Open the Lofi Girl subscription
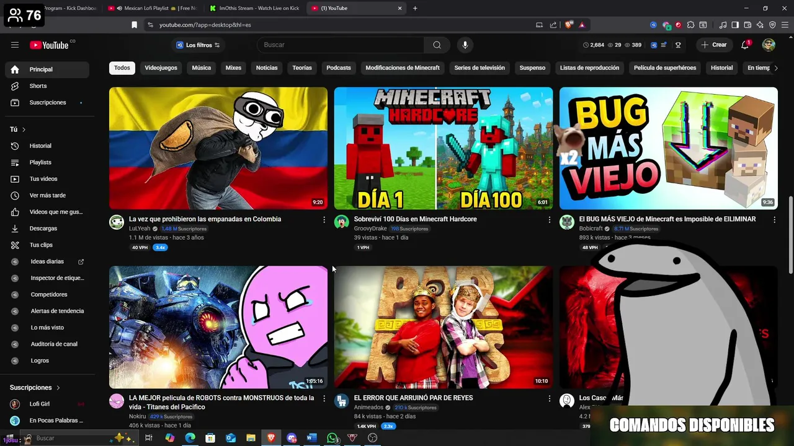794x446 pixels. [47, 404]
